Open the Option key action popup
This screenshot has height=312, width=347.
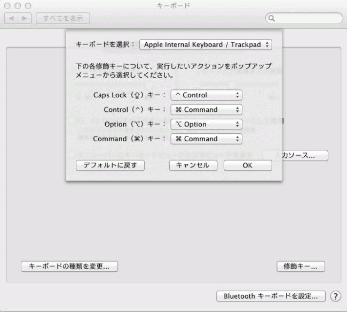click(x=206, y=124)
